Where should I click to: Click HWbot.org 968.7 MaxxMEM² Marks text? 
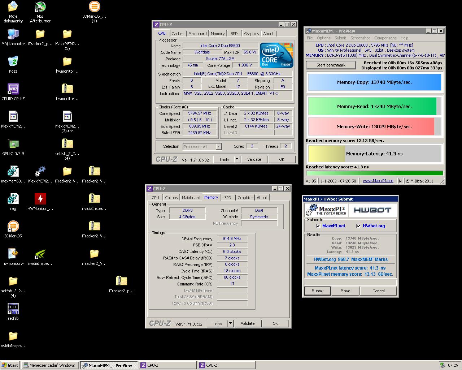(x=351, y=259)
